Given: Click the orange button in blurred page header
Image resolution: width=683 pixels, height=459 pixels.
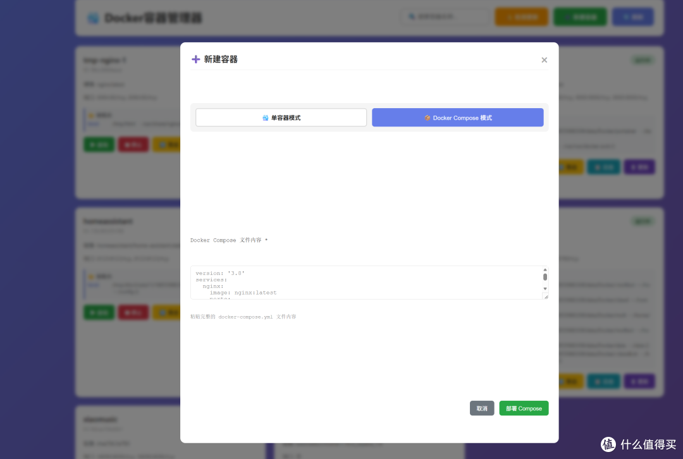Looking at the screenshot, I should [521, 17].
